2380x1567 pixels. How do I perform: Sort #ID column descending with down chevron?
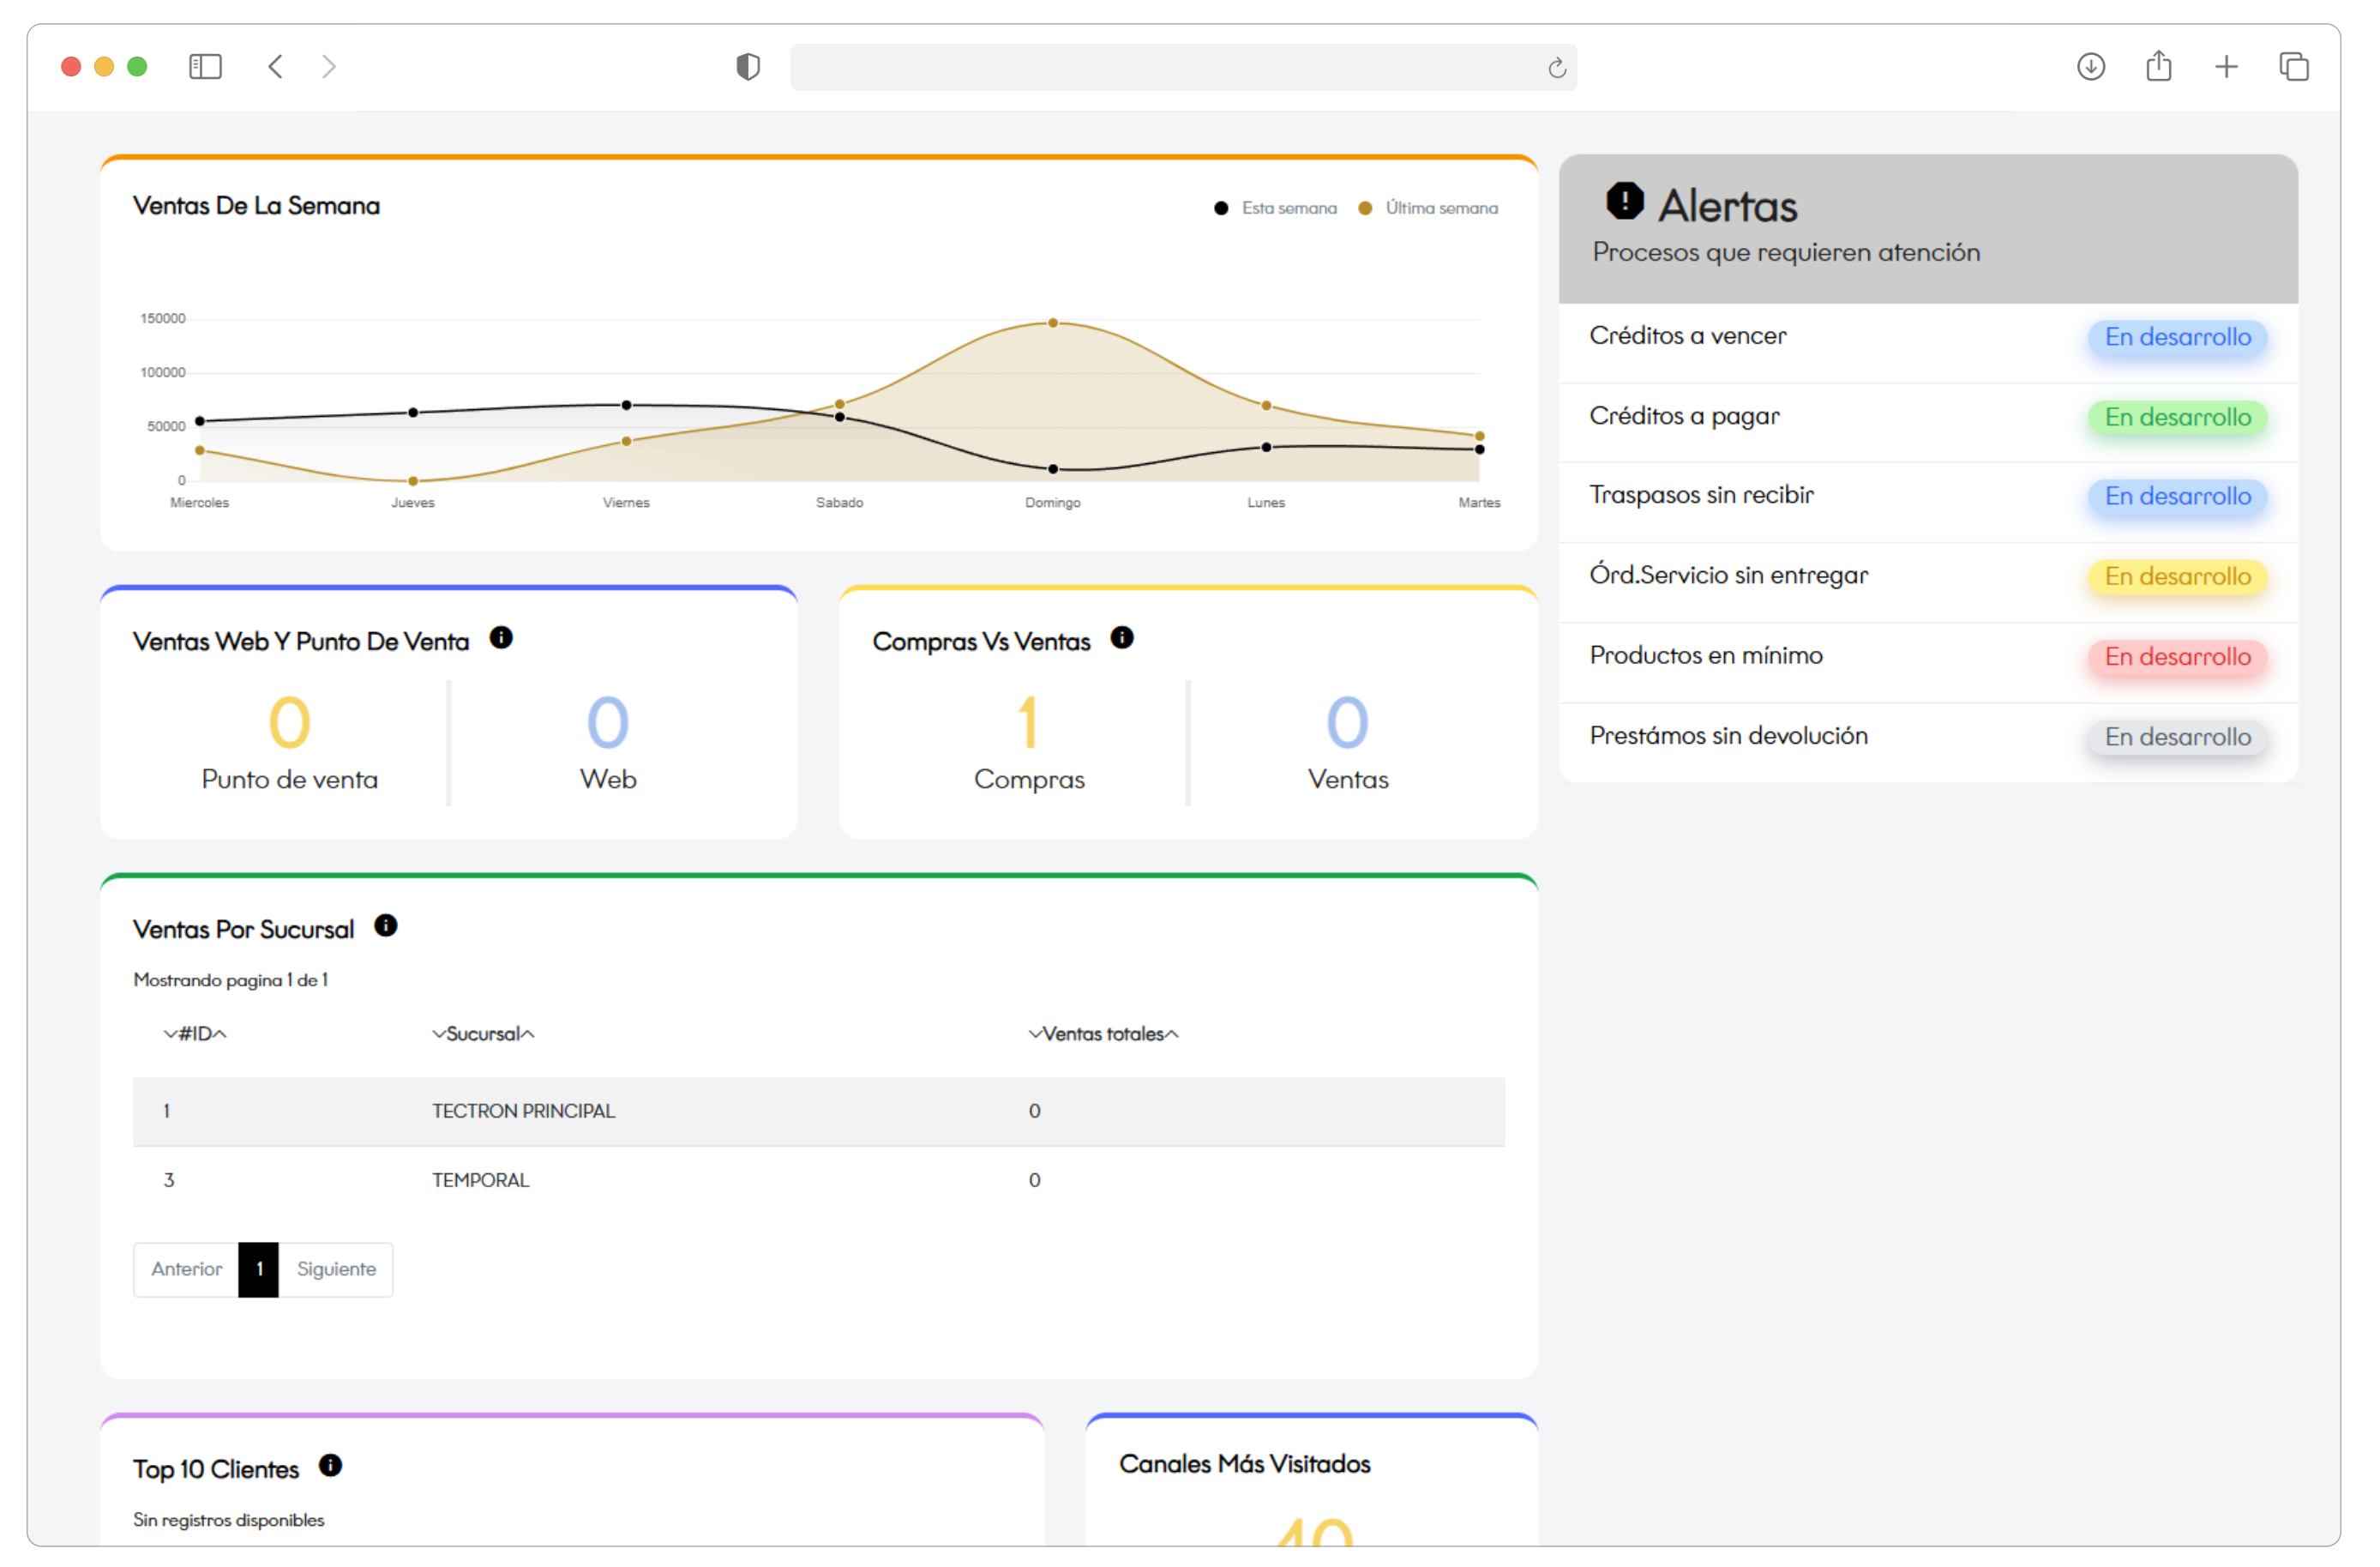tap(170, 1034)
